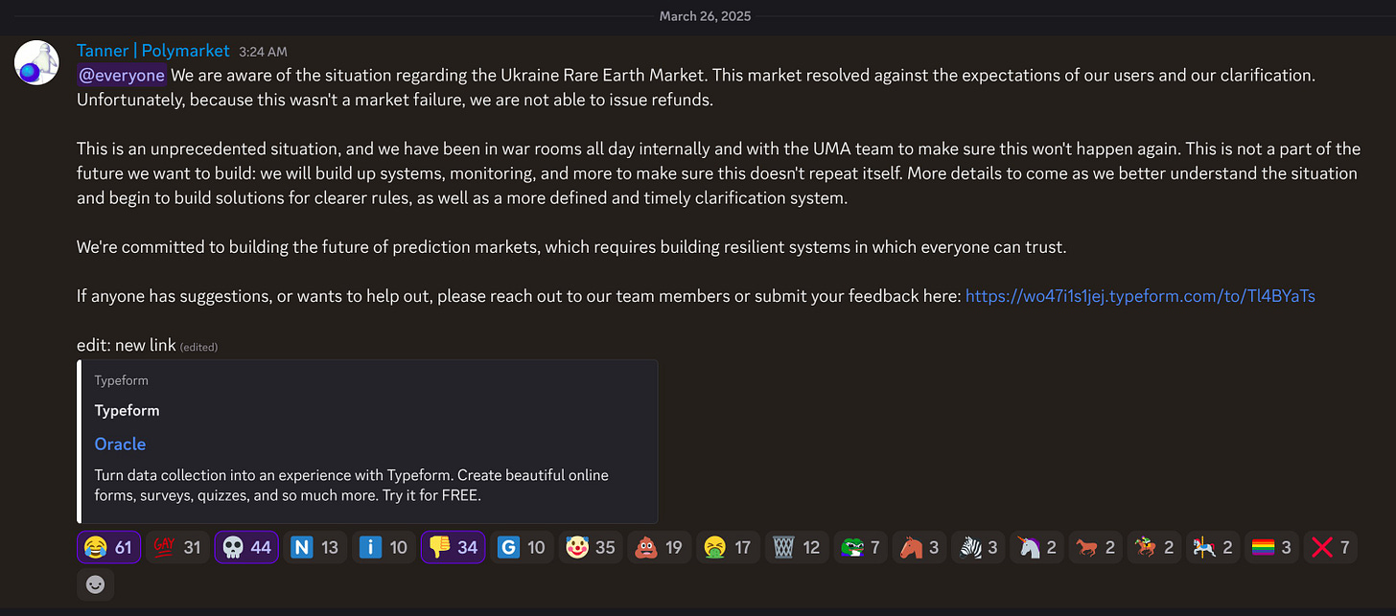This screenshot has width=1396, height=616.
Task: Toggle the skull reaction with 44
Action: point(246,547)
